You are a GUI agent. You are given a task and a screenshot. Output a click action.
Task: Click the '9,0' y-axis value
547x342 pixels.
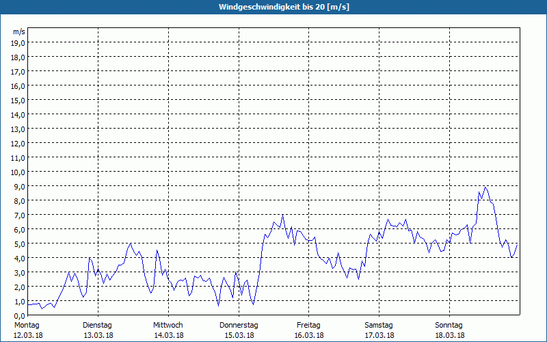(x=20, y=187)
